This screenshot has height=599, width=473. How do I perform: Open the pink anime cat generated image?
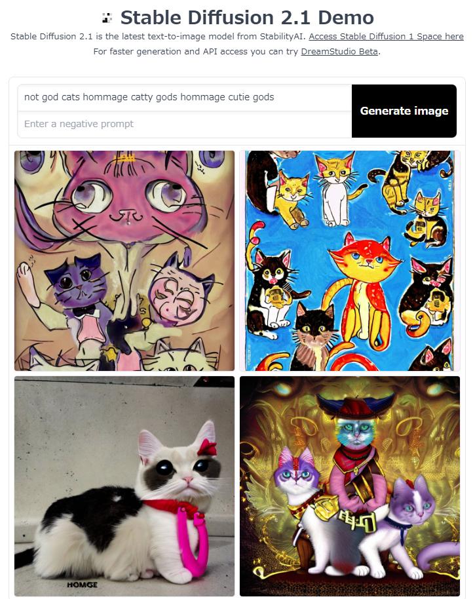[x=124, y=261]
